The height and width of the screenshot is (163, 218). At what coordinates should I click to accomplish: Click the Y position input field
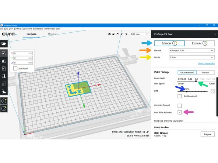23,58
